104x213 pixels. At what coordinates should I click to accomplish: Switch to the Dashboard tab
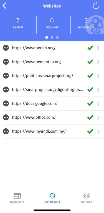click(x=17, y=198)
